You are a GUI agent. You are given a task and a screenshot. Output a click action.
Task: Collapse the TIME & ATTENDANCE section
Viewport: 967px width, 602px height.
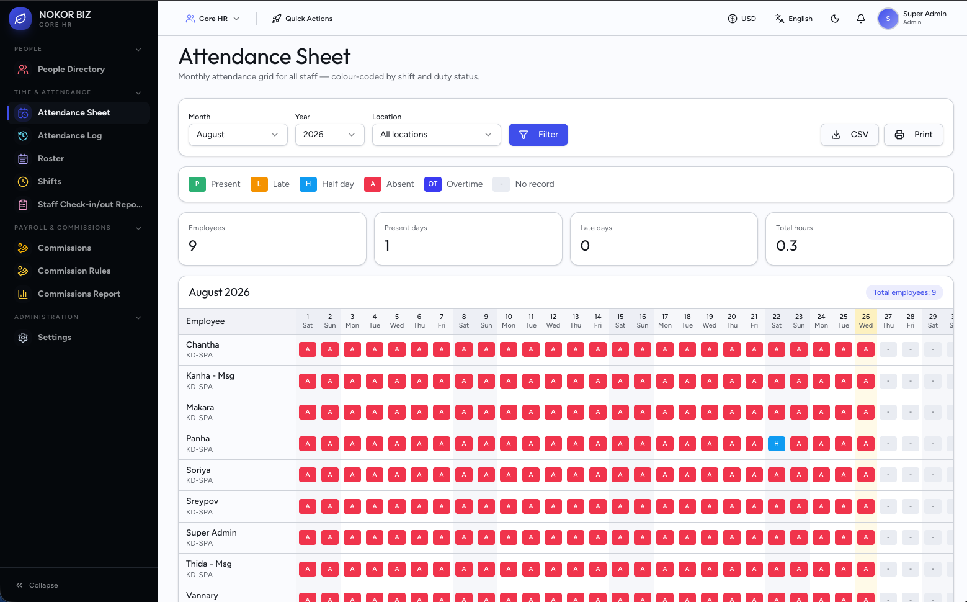138,92
